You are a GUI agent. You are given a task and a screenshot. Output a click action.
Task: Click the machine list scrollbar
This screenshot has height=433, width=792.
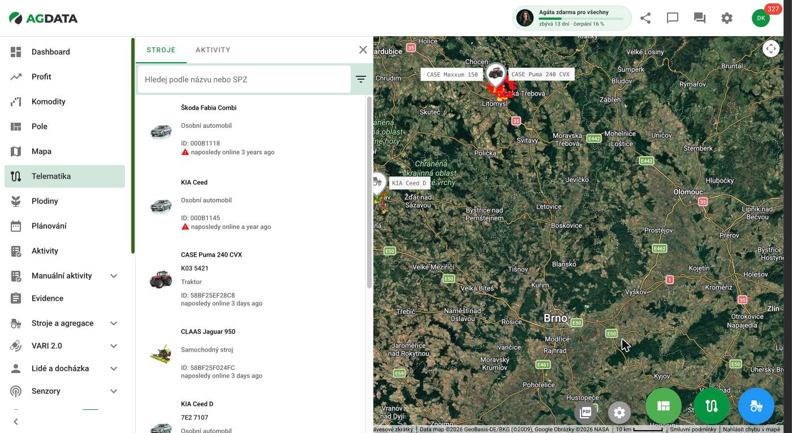pyautogui.click(x=369, y=192)
